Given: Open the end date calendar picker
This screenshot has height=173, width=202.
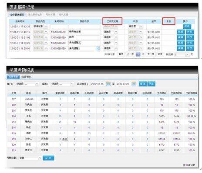Looking at the screenshot, I should tap(134, 84).
